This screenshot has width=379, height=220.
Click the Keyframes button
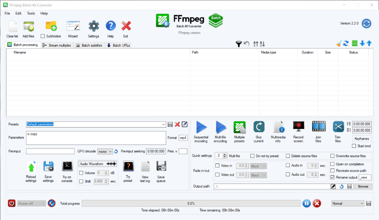click(362, 139)
